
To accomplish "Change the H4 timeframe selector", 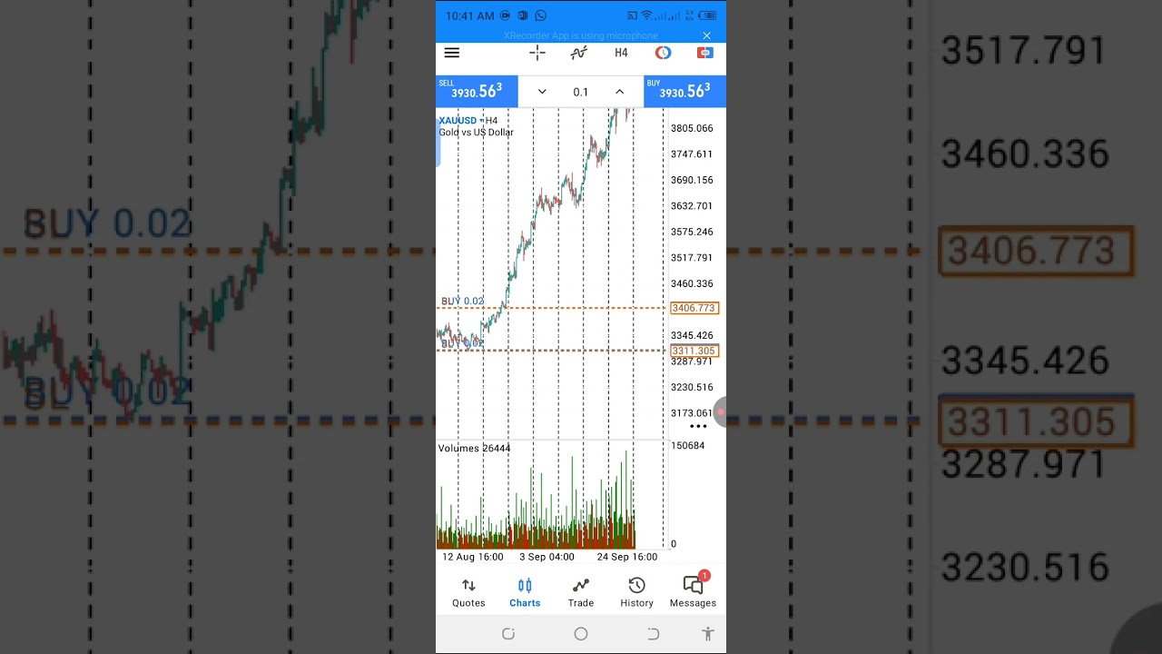I will point(621,53).
